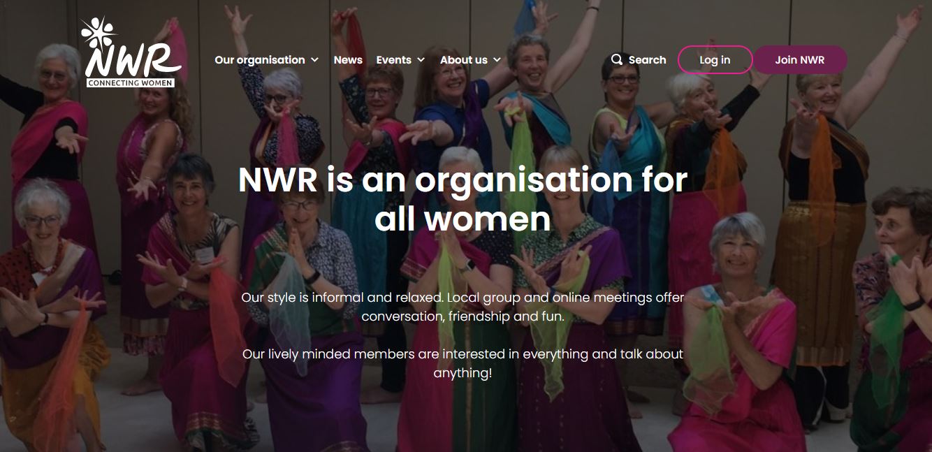Expand the Our organisation chevron

pyautogui.click(x=315, y=60)
